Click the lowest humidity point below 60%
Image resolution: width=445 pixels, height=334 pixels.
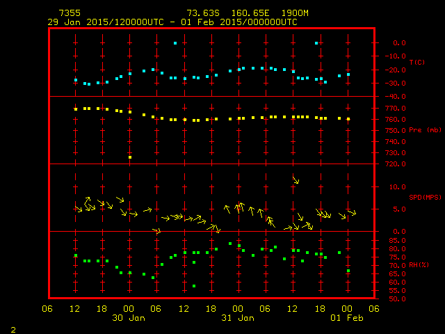point(194,286)
